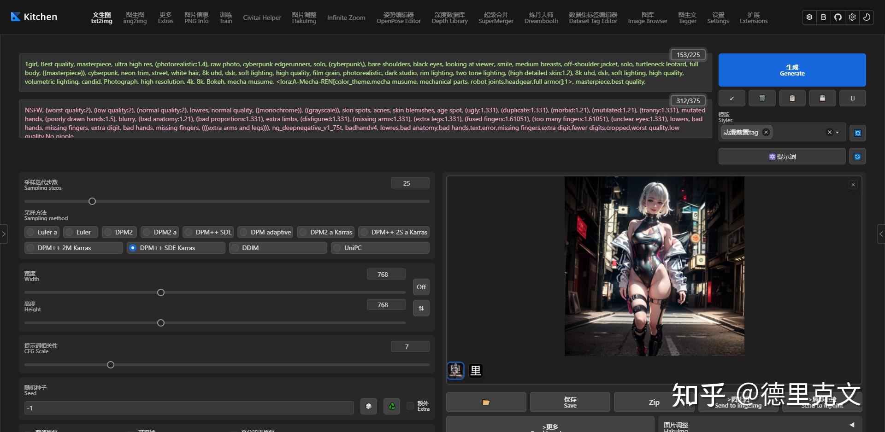Open the output folder icon button
The height and width of the screenshot is (432, 885).
pos(486,402)
